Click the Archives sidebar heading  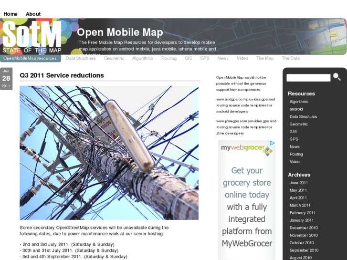tap(299, 175)
